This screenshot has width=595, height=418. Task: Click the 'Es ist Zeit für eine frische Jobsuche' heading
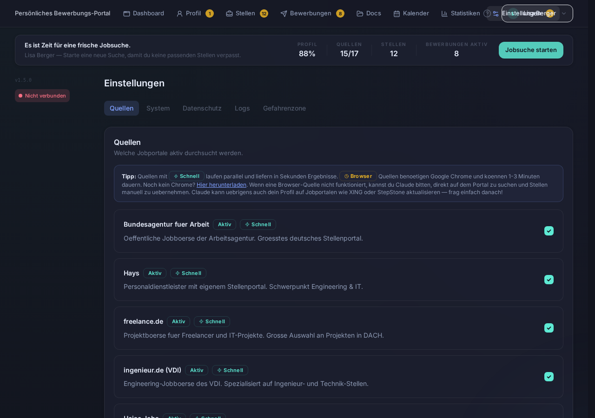pyautogui.click(x=78, y=45)
